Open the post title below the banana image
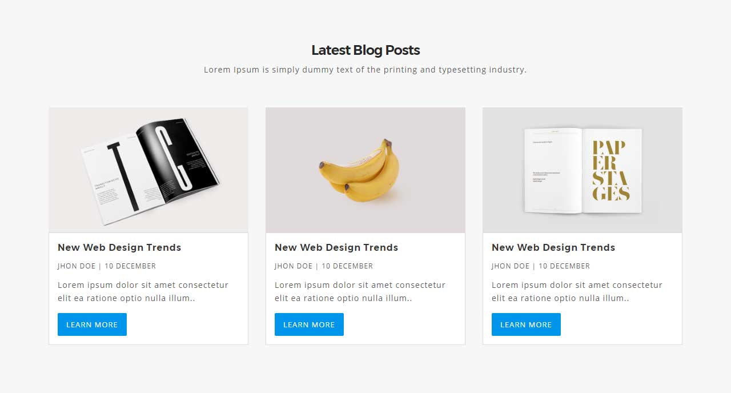The height and width of the screenshot is (393, 731). coord(336,247)
